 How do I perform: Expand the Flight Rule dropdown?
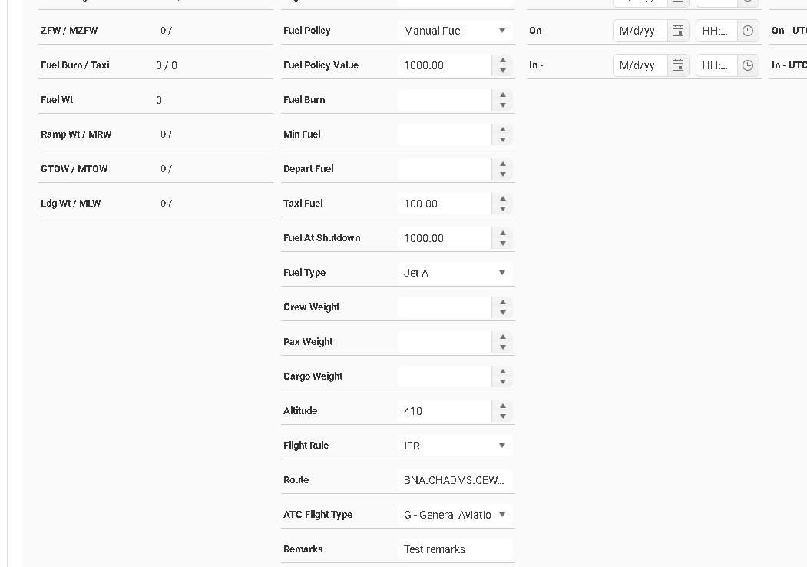click(x=502, y=446)
